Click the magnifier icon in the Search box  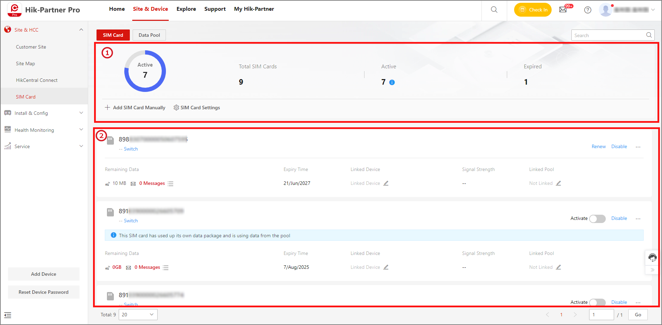click(649, 35)
